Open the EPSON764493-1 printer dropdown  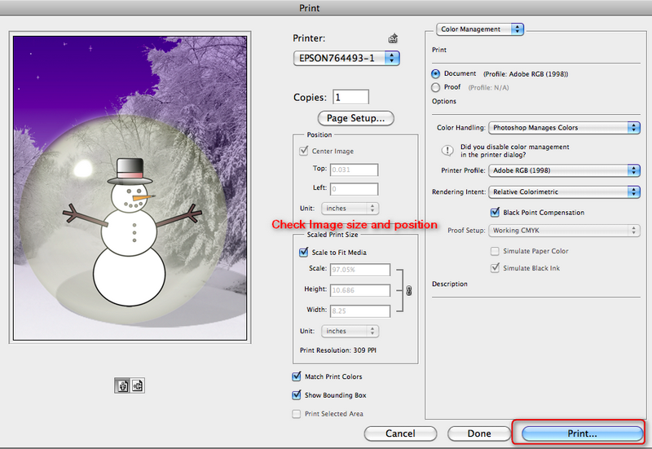coord(346,58)
